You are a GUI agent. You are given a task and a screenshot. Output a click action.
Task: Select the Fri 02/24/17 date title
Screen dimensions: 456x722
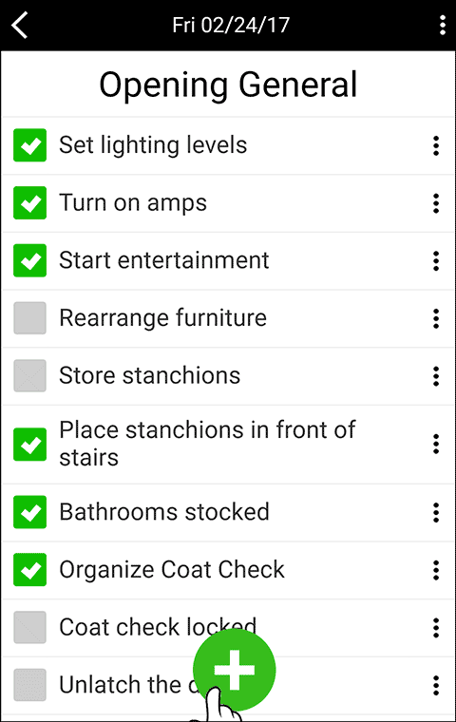pos(231,25)
